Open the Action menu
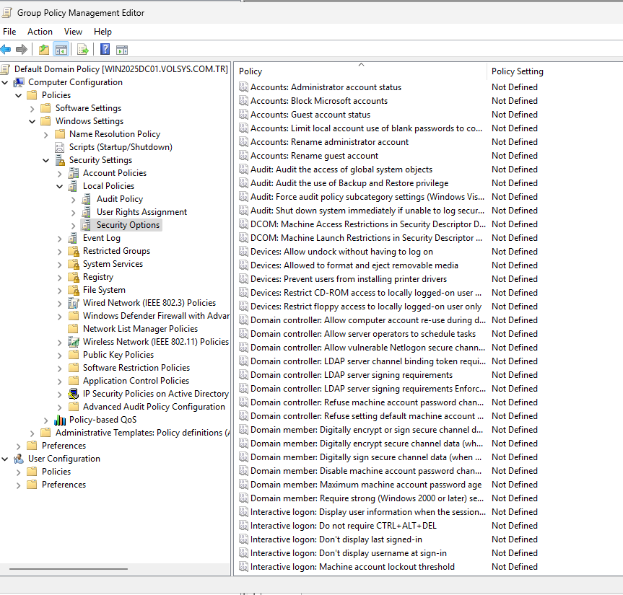Image resolution: width=623 pixels, height=595 pixels. (40, 32)
